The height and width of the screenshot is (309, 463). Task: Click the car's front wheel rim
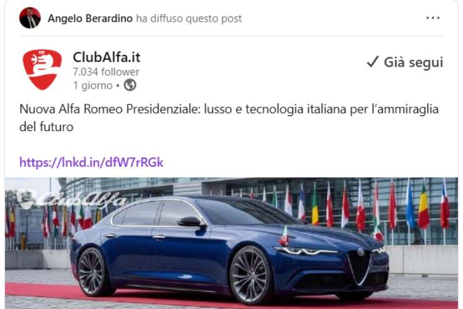click(x=250, y=275)
